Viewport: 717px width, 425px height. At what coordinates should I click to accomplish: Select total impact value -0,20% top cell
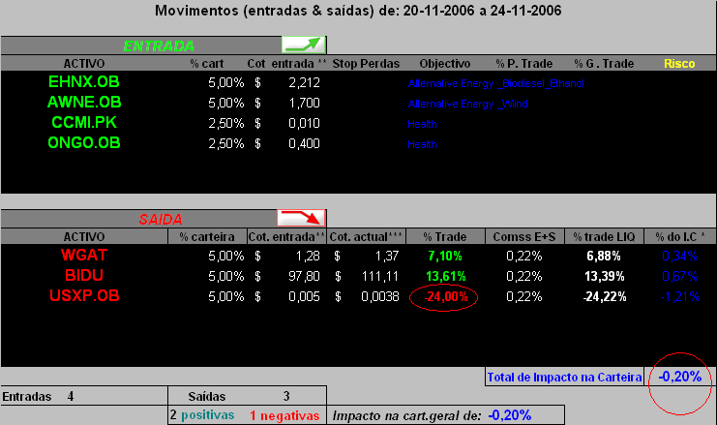tap(679, 377)
